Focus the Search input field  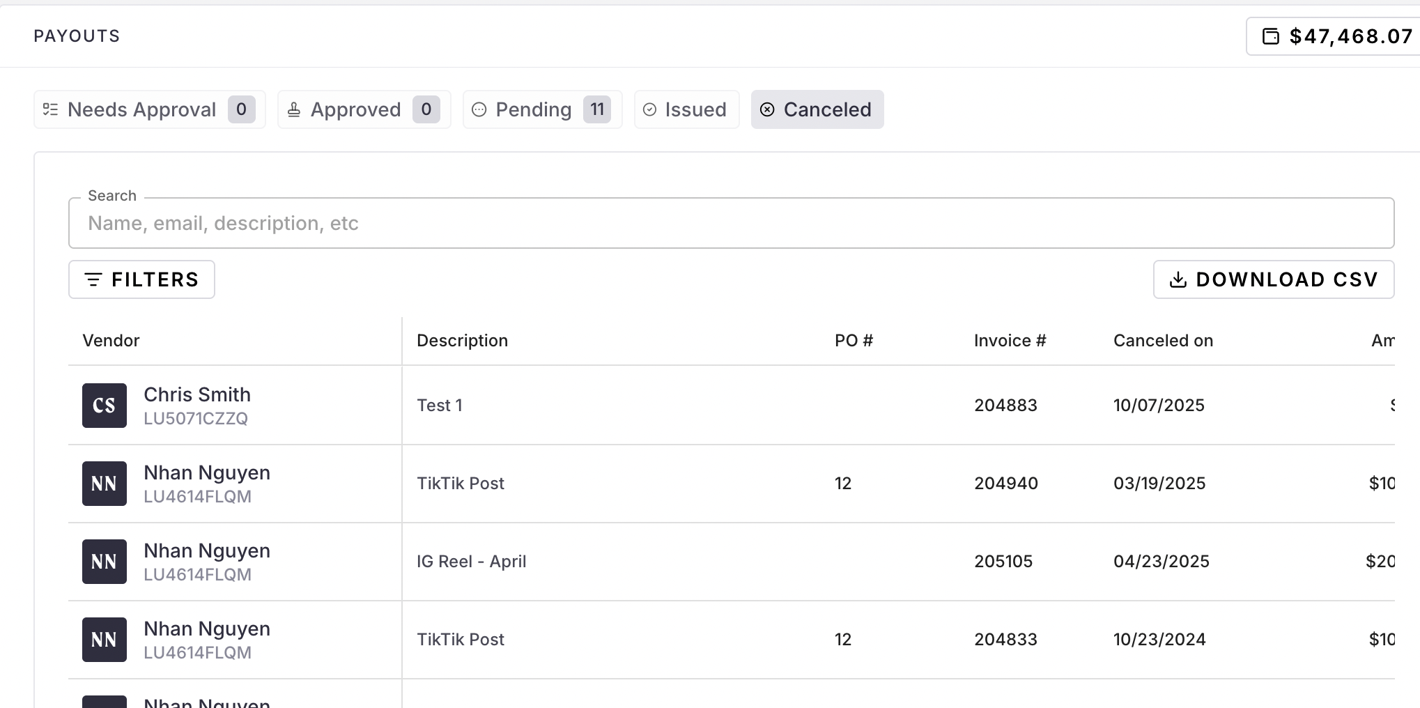(x=730, y=223)
